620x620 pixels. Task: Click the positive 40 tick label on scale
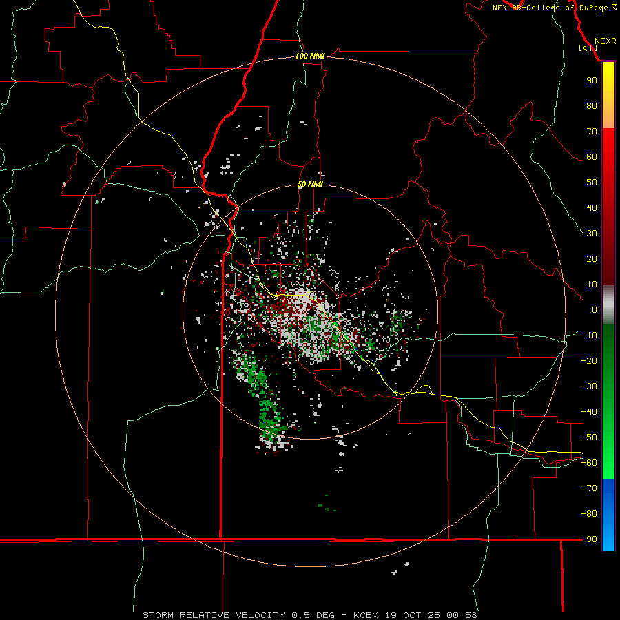pos(592,207)
